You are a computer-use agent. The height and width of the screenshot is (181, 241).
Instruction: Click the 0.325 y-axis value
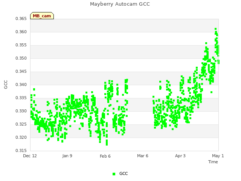[21, 124]
